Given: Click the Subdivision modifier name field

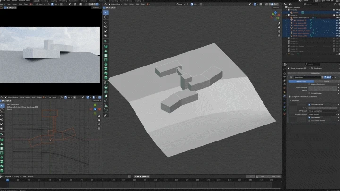Looking at the screenshot, I should click(307, 77).
